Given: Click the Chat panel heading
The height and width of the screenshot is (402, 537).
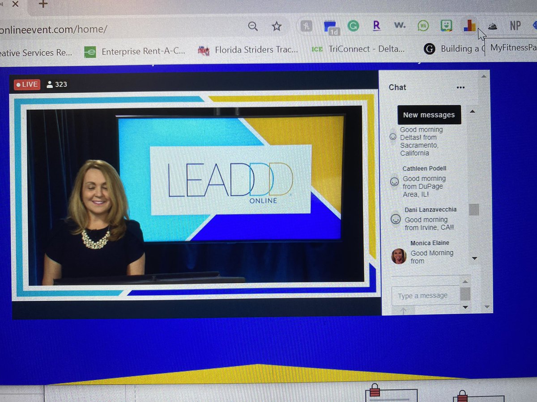Looking at the screenshot, I should point(397,88).
